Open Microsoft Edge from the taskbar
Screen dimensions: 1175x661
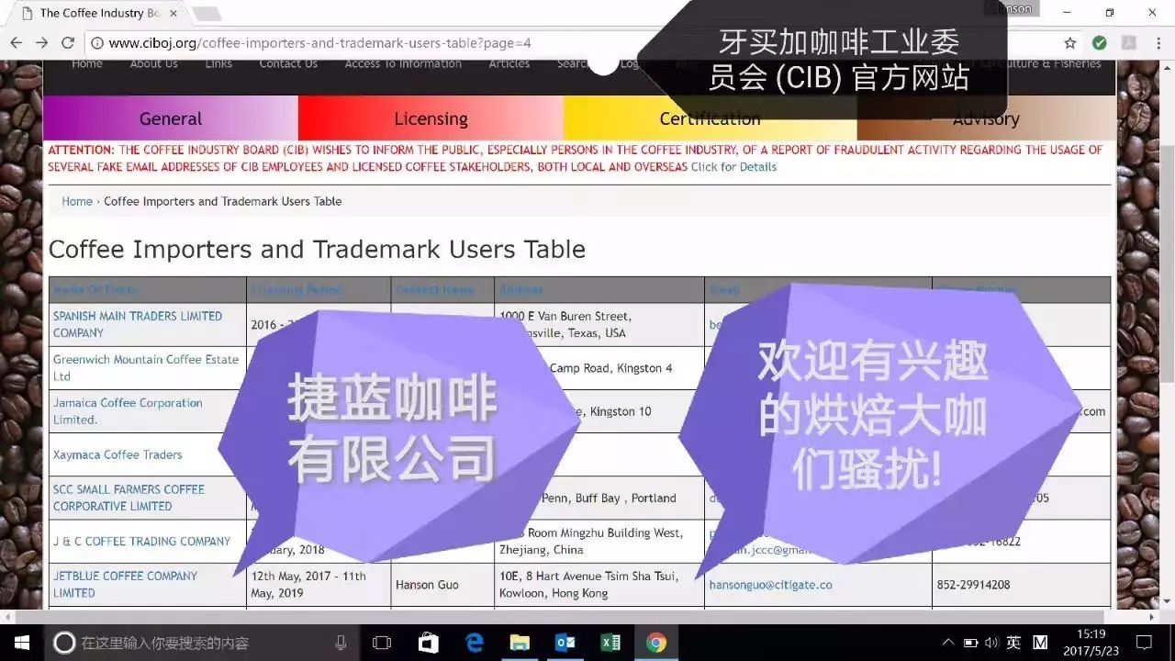pyautogui.click(x=475, y=643)
